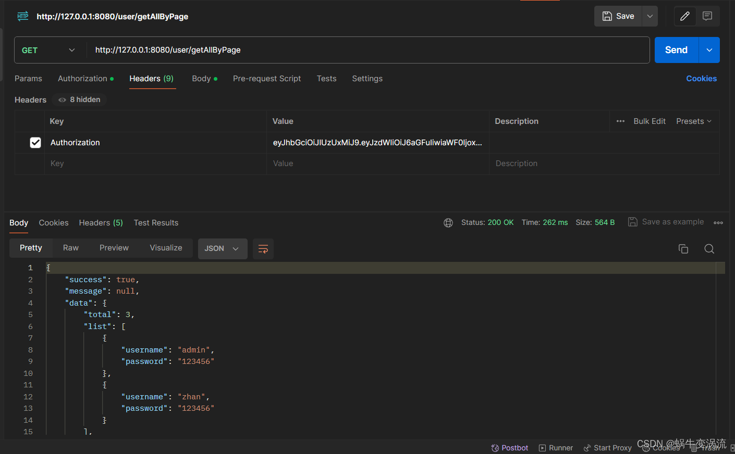The image size is (735, 454).
Task: Switch to the Params tab
Action: click(x=28, y=79)
